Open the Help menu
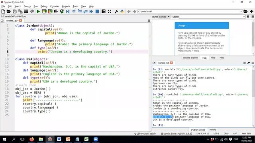The image size is (255, 143). [91, 6]
